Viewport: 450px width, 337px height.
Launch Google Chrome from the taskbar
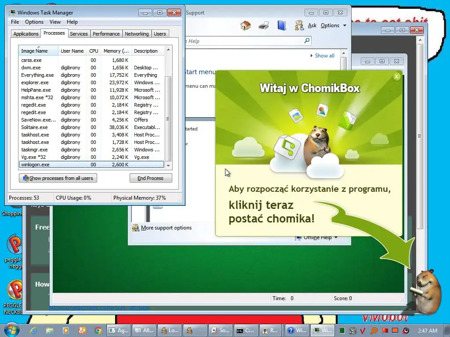(98, 330)
